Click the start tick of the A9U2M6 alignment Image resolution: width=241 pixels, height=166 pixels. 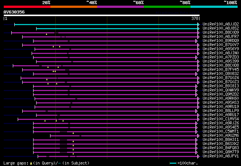(50, 136)
